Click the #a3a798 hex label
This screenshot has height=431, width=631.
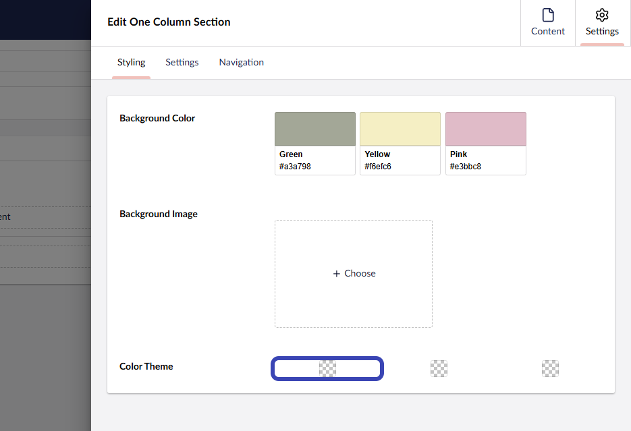coord(295,167)
